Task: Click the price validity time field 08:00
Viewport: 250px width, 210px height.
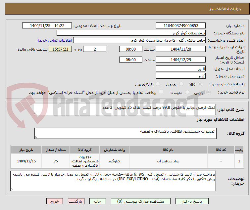Action: pos(130,60)
